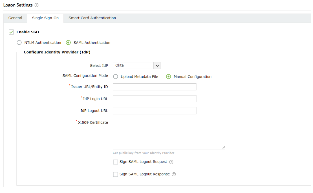
Task: Enable Sign SAML Logout Request checkbox
Action: point(115,162)
